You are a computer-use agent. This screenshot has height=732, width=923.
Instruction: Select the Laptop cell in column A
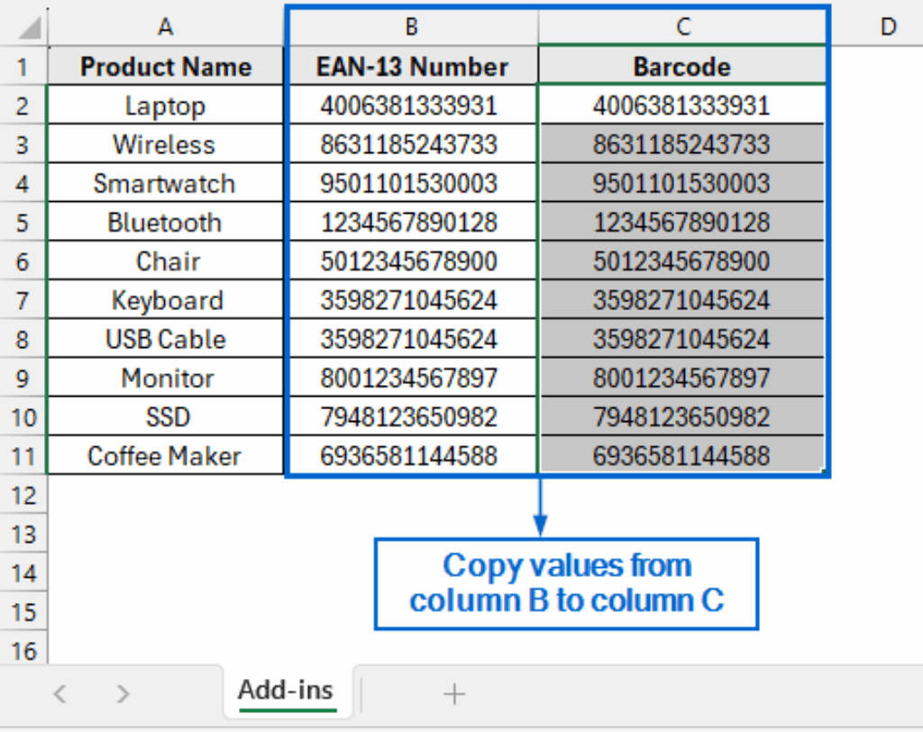click(x=165, y=105)
